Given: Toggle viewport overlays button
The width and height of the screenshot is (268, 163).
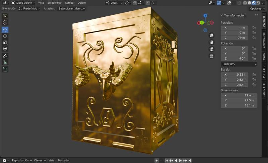Looking at the screenshot, I should pyautogui.click(x=229, y=3).
